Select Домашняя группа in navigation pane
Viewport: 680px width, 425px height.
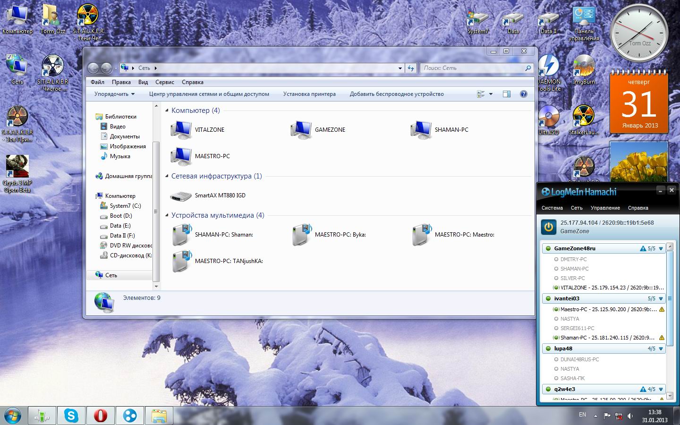point(124,176)
